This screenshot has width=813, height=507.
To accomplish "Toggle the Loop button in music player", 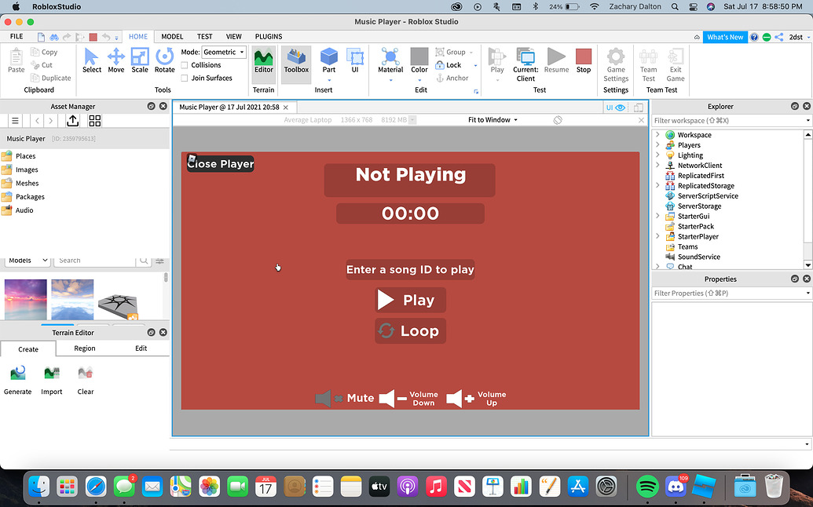I will [x=410, y=330].
